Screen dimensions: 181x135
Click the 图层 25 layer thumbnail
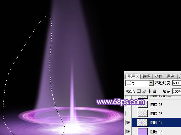[143, 113]
